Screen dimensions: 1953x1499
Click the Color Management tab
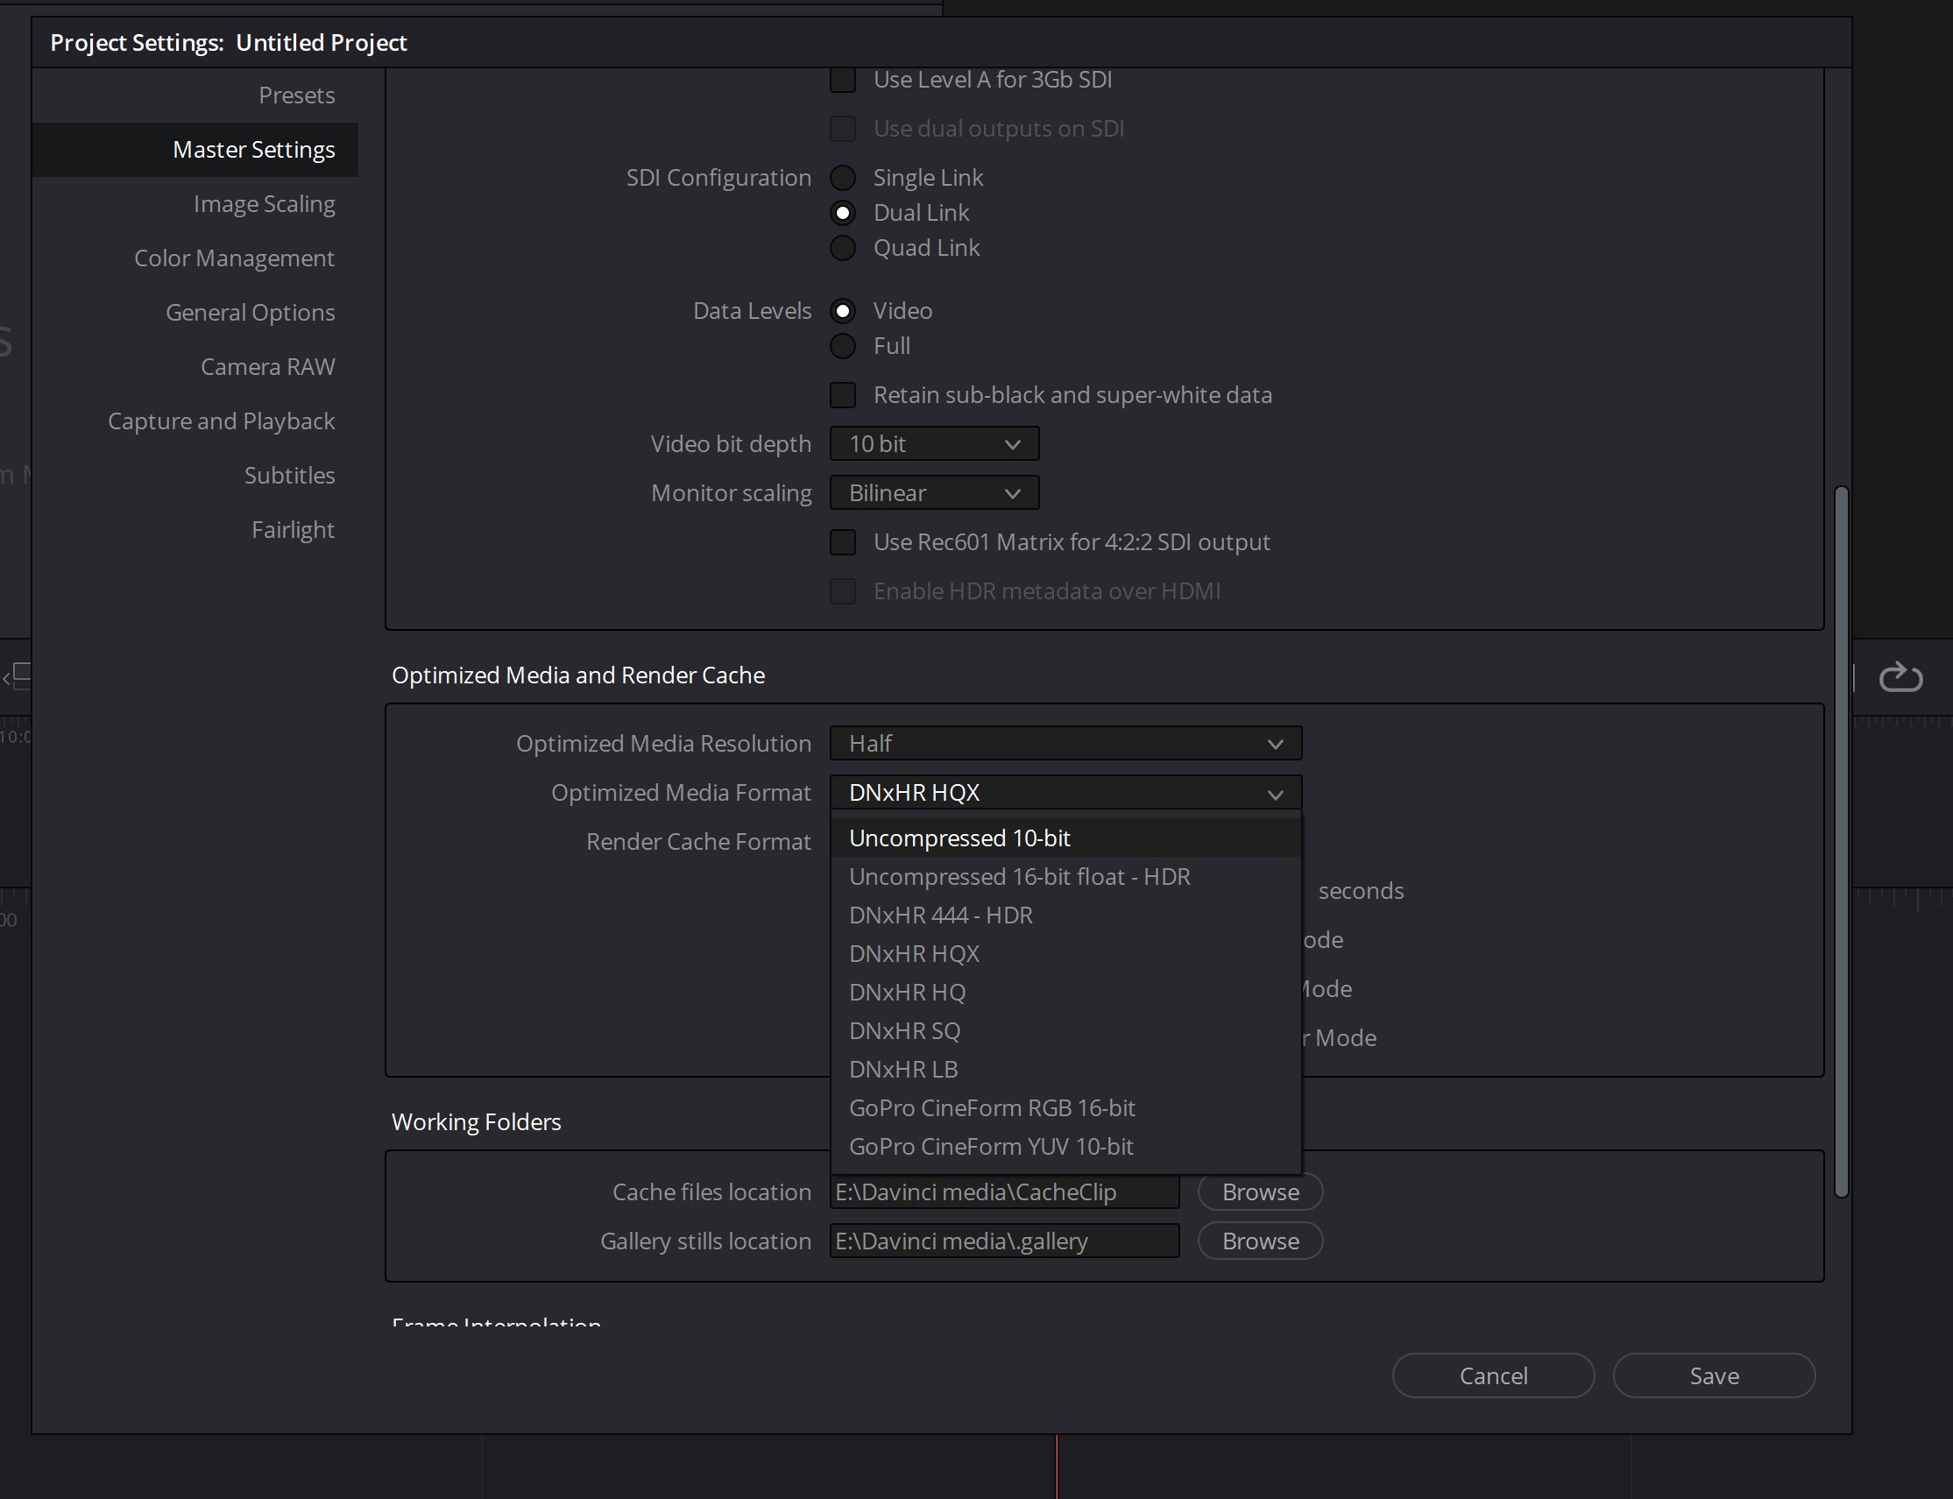point(235,257)
